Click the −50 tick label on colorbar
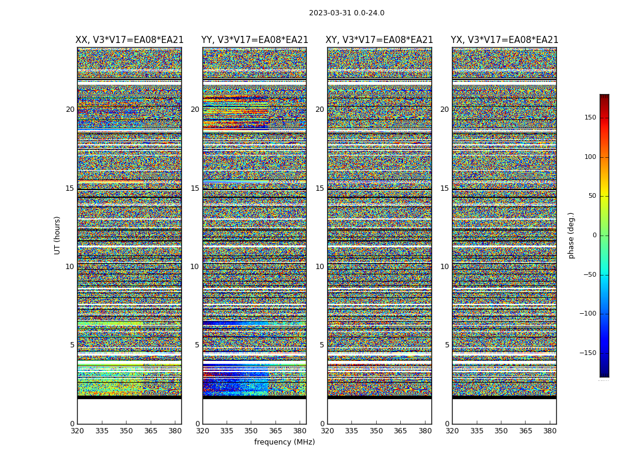The width and height of the screenshot is (618, 471). (590, 274)
